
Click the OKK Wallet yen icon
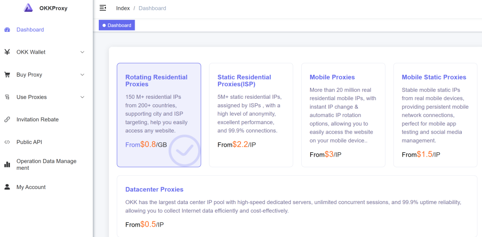click(x=7, y=52)
